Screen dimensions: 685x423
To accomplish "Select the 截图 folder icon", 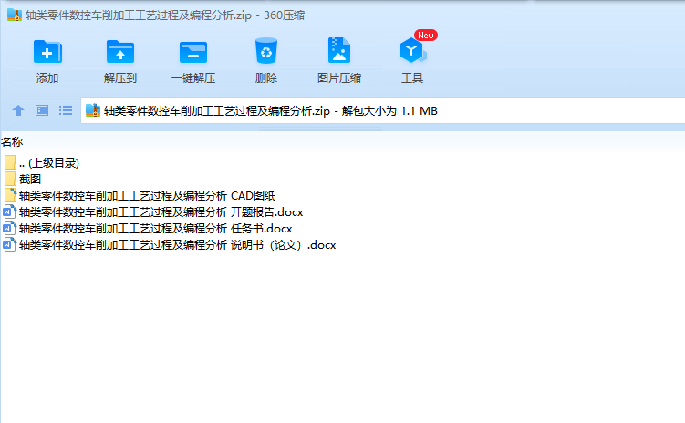I will [10, 179].
